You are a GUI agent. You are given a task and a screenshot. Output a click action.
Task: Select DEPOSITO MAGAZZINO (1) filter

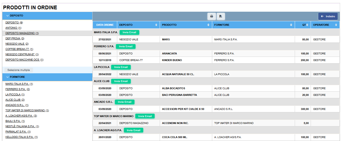click(x=22, y=33)
